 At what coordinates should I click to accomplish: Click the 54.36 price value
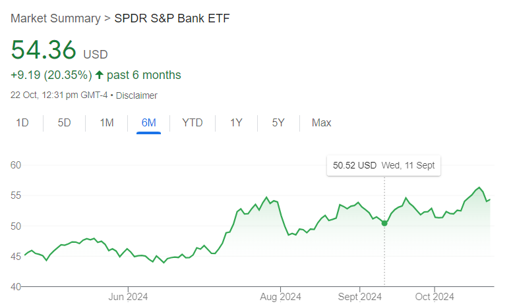pyautogui.click(x=44, y=50)
